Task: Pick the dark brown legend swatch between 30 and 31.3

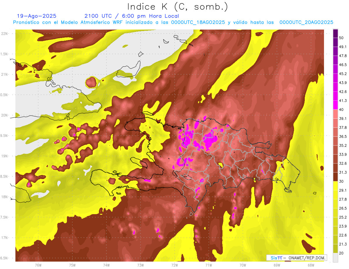Action: [x=335, y=177]
